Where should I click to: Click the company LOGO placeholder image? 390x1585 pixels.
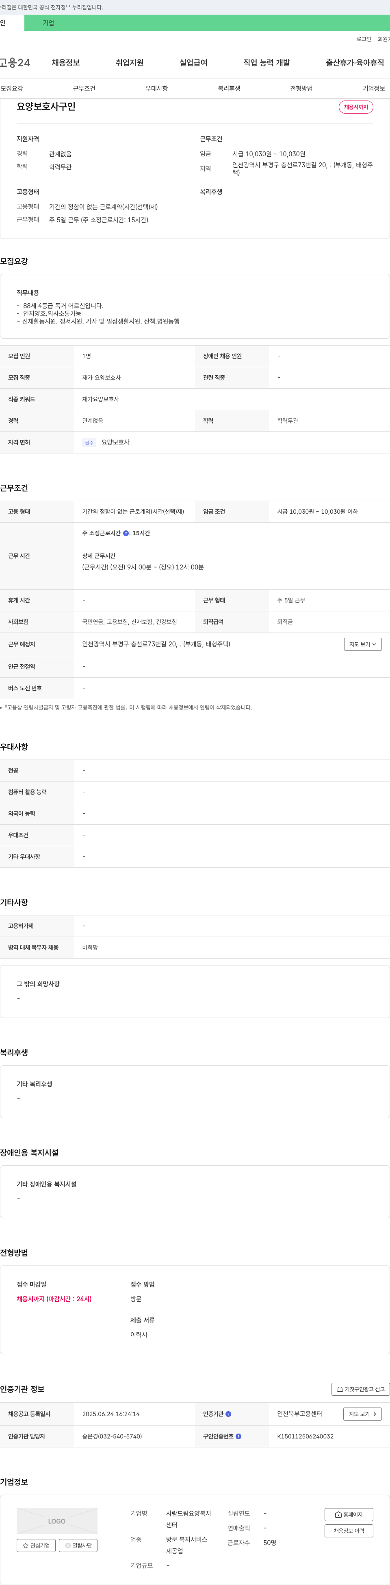pyautogui.click(x=57, y=1521)
